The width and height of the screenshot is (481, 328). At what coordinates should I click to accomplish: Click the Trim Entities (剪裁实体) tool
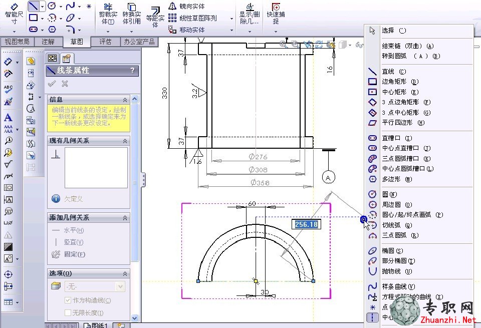(x=108, y=14)
